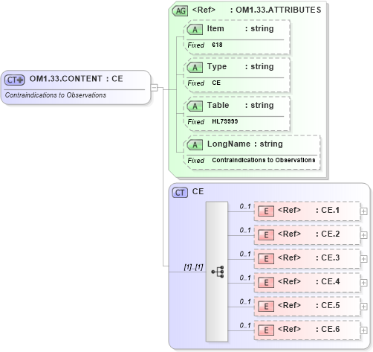Click the E icon of CE.3 element
This screenshot has width=373, height=352.
click(x=266, y=259)
